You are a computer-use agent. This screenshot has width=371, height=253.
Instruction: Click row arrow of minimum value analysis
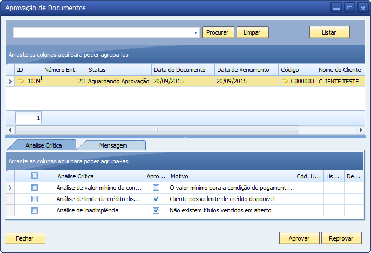click(x=10, y=188)
